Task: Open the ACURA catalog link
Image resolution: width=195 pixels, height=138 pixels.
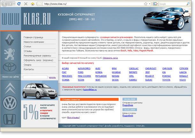Action: [65, 69]
